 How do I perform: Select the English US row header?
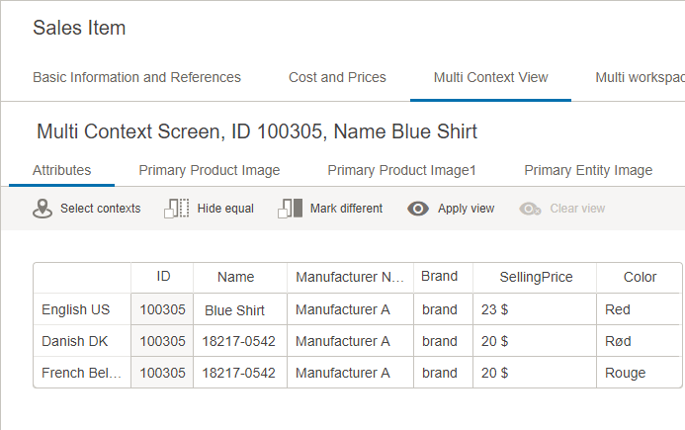pyautogui.click(x=82, y=309)
